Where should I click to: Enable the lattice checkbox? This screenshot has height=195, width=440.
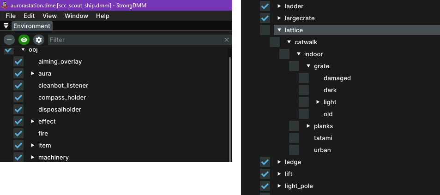click(265, 30)
